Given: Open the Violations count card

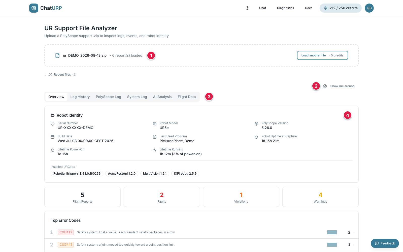Looking at the screenshot, I should tap(241, 197).
